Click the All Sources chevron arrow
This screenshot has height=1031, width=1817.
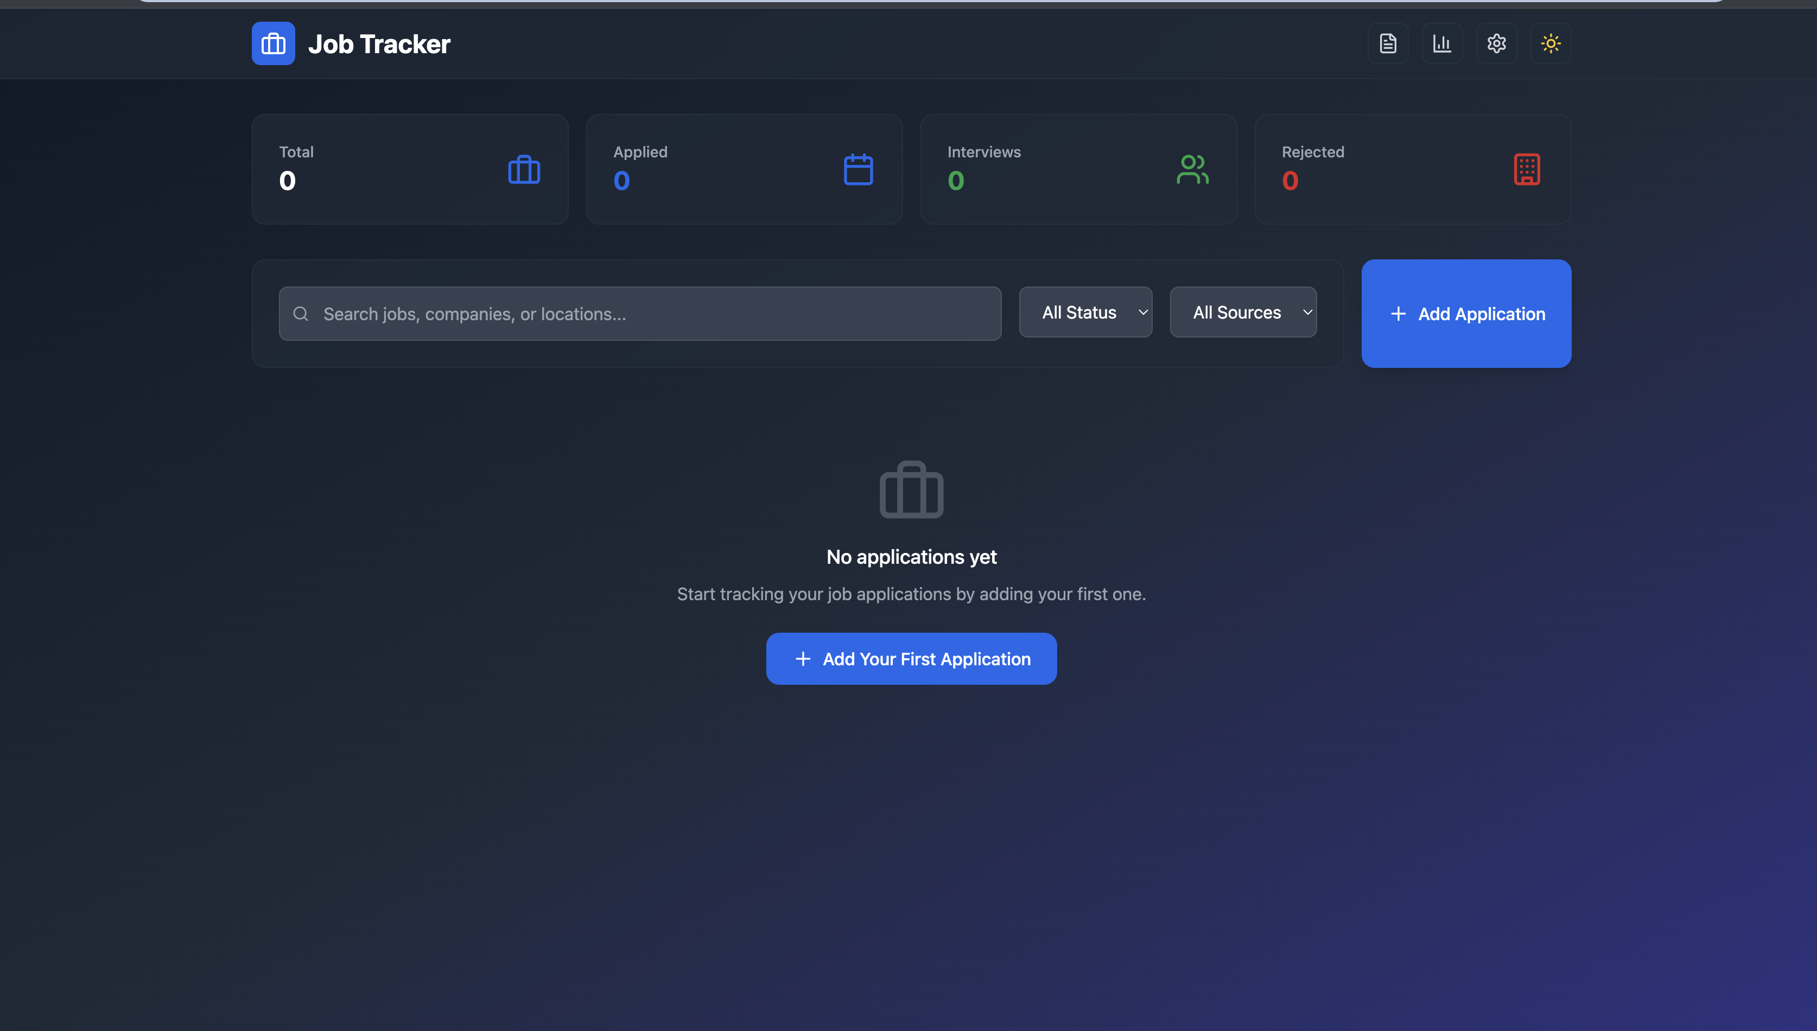[x=1307, y=312]
